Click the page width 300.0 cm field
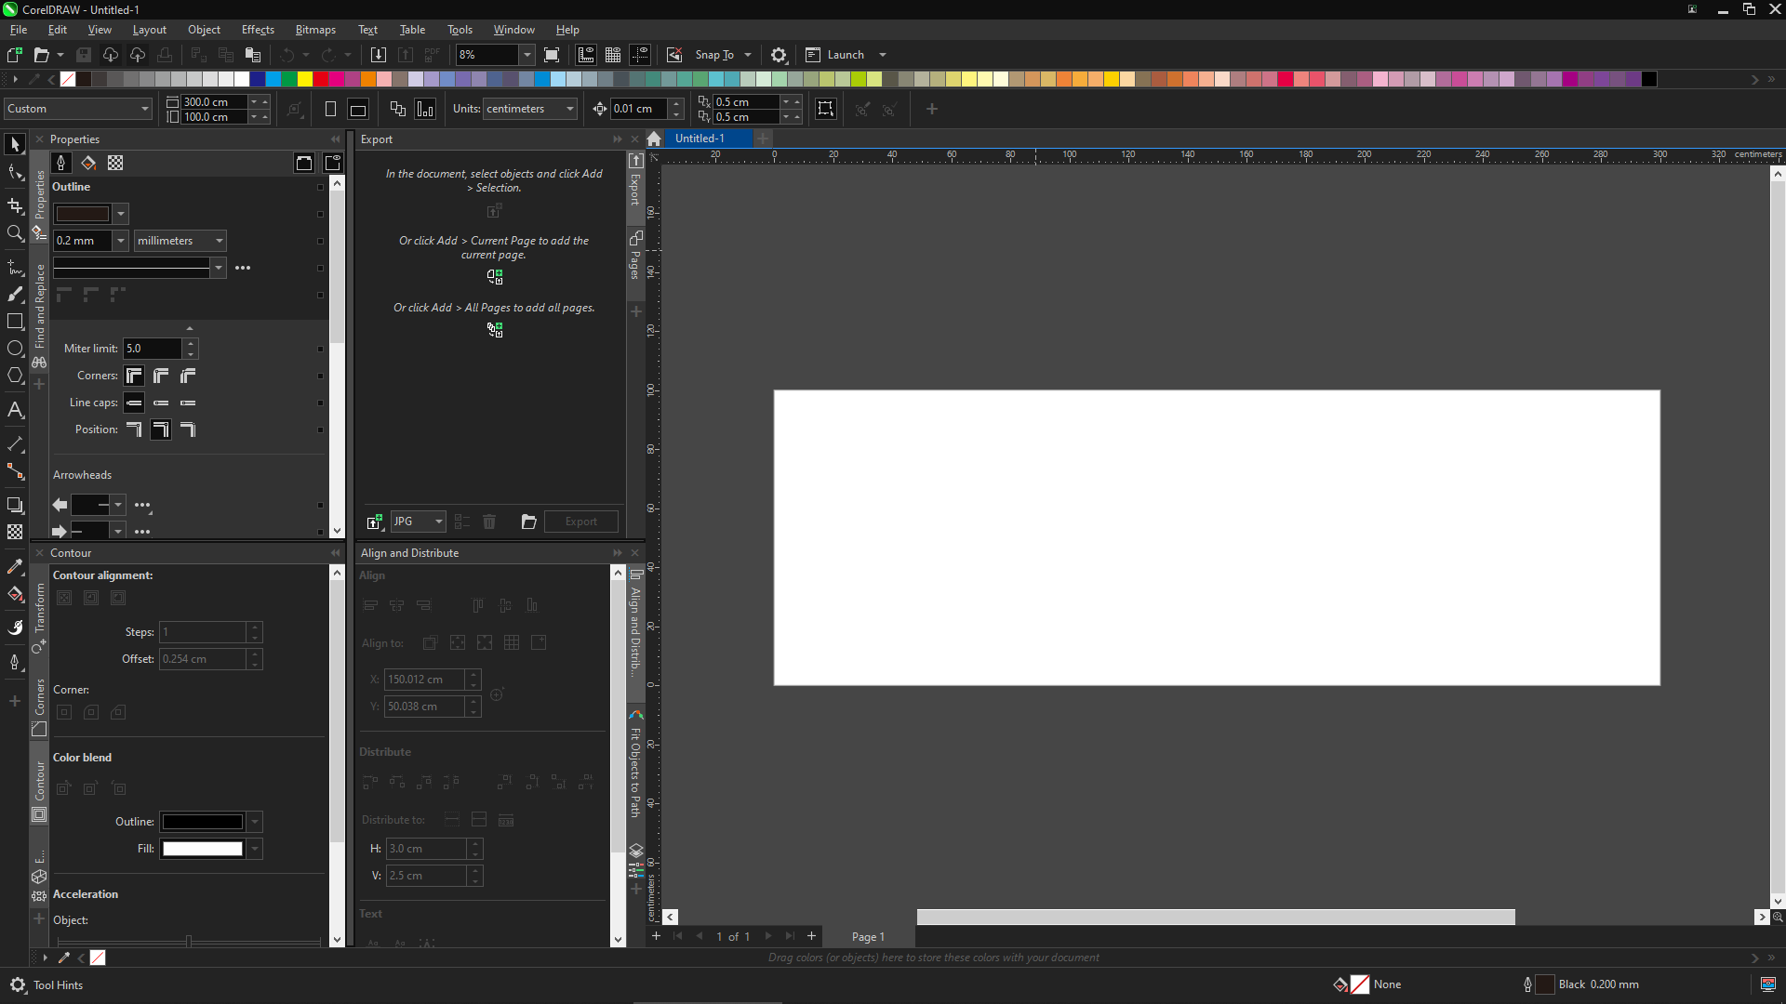The width and height of the screenshot is (1786, 1004). click(213, 102)
